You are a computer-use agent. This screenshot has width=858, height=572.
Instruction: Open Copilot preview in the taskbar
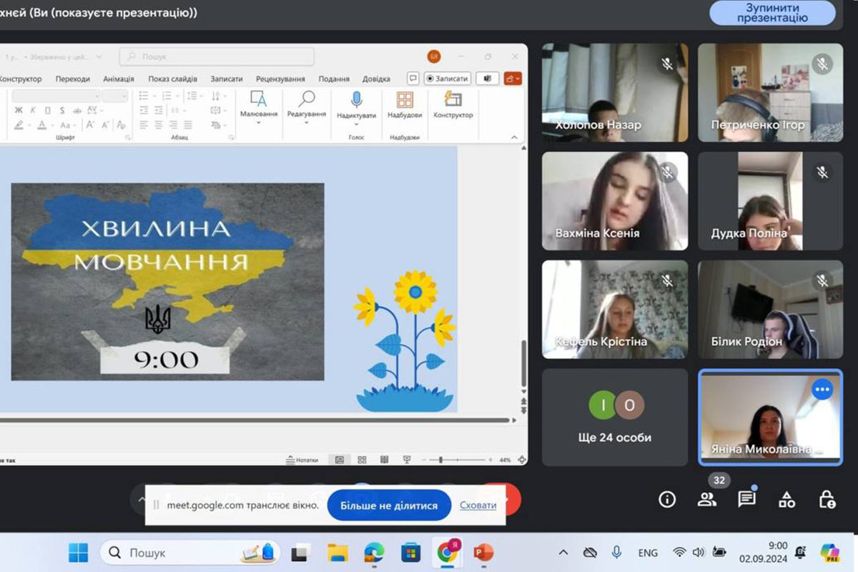tap(830, 552)
